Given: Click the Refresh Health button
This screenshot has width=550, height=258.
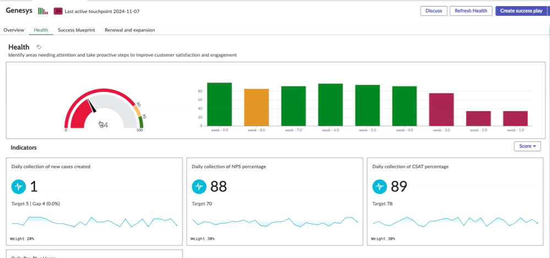Looking at the screenshot, I should 471,11.
